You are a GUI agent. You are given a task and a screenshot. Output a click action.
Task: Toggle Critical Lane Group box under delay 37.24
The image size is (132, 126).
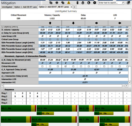click(50, 39)
